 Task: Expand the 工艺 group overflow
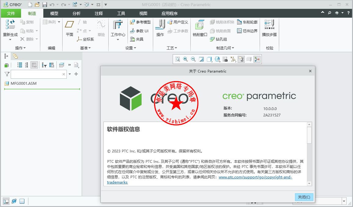point(172,48)
